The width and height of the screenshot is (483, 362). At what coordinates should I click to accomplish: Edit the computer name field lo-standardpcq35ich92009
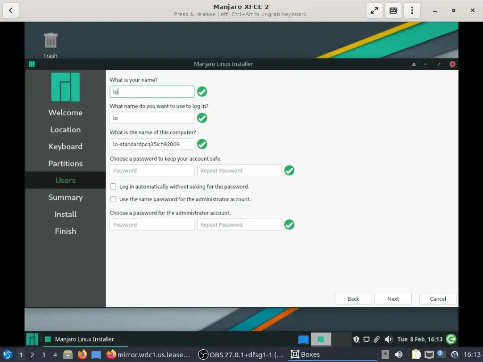point(152,144)
